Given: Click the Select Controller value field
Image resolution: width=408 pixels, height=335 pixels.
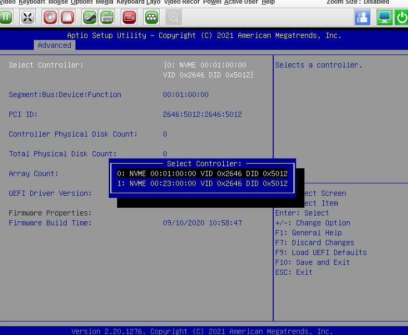Looking at the screenshot, I should [208, 70].
